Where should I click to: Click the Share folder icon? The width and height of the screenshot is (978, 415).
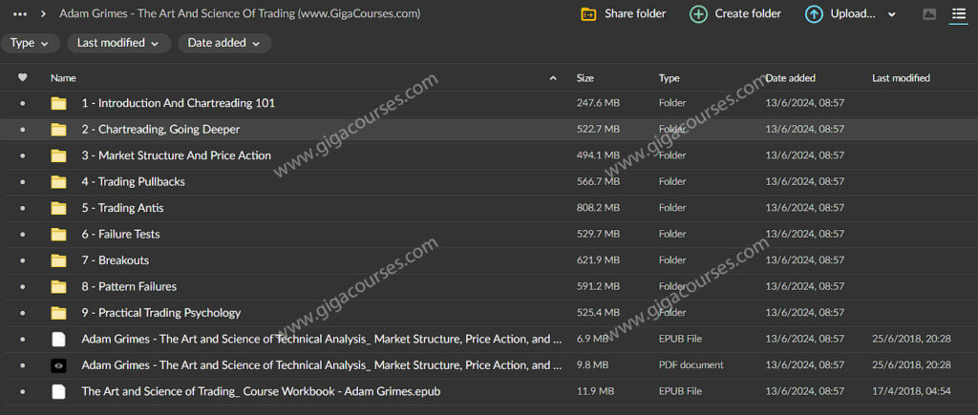click(x=590, y=14)
